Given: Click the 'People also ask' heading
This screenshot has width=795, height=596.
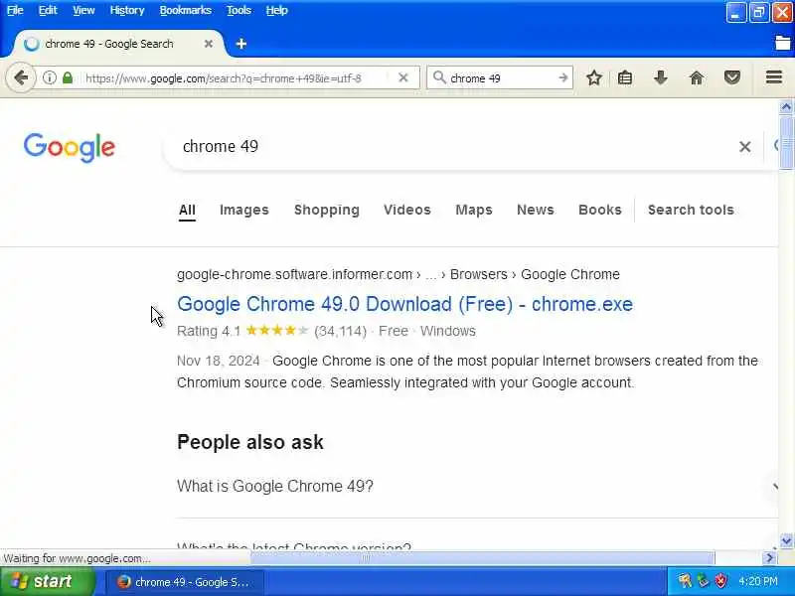Looking at the screenshot, I should pyautogui.click(x=250, y=442).
